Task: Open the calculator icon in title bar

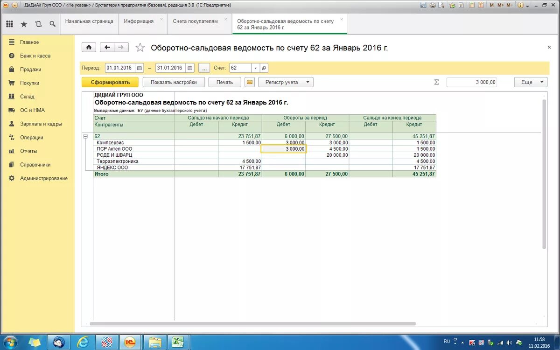Action: coord(472,5)
